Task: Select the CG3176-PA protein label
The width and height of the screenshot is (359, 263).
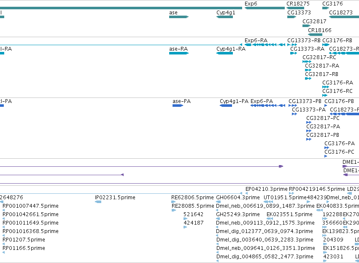Action: pyautogui.click(x=340, y=144)
